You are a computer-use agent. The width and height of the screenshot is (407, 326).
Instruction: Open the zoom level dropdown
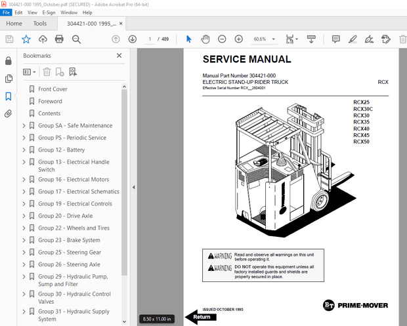click(x=273, y=39)
